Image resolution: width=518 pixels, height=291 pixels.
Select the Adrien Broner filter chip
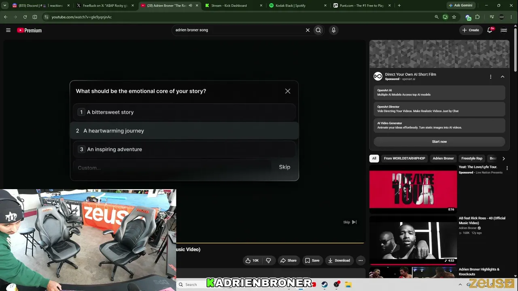443,158
